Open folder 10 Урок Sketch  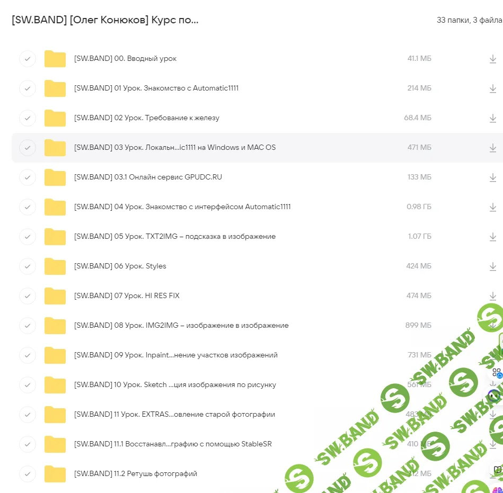[175, 384]
